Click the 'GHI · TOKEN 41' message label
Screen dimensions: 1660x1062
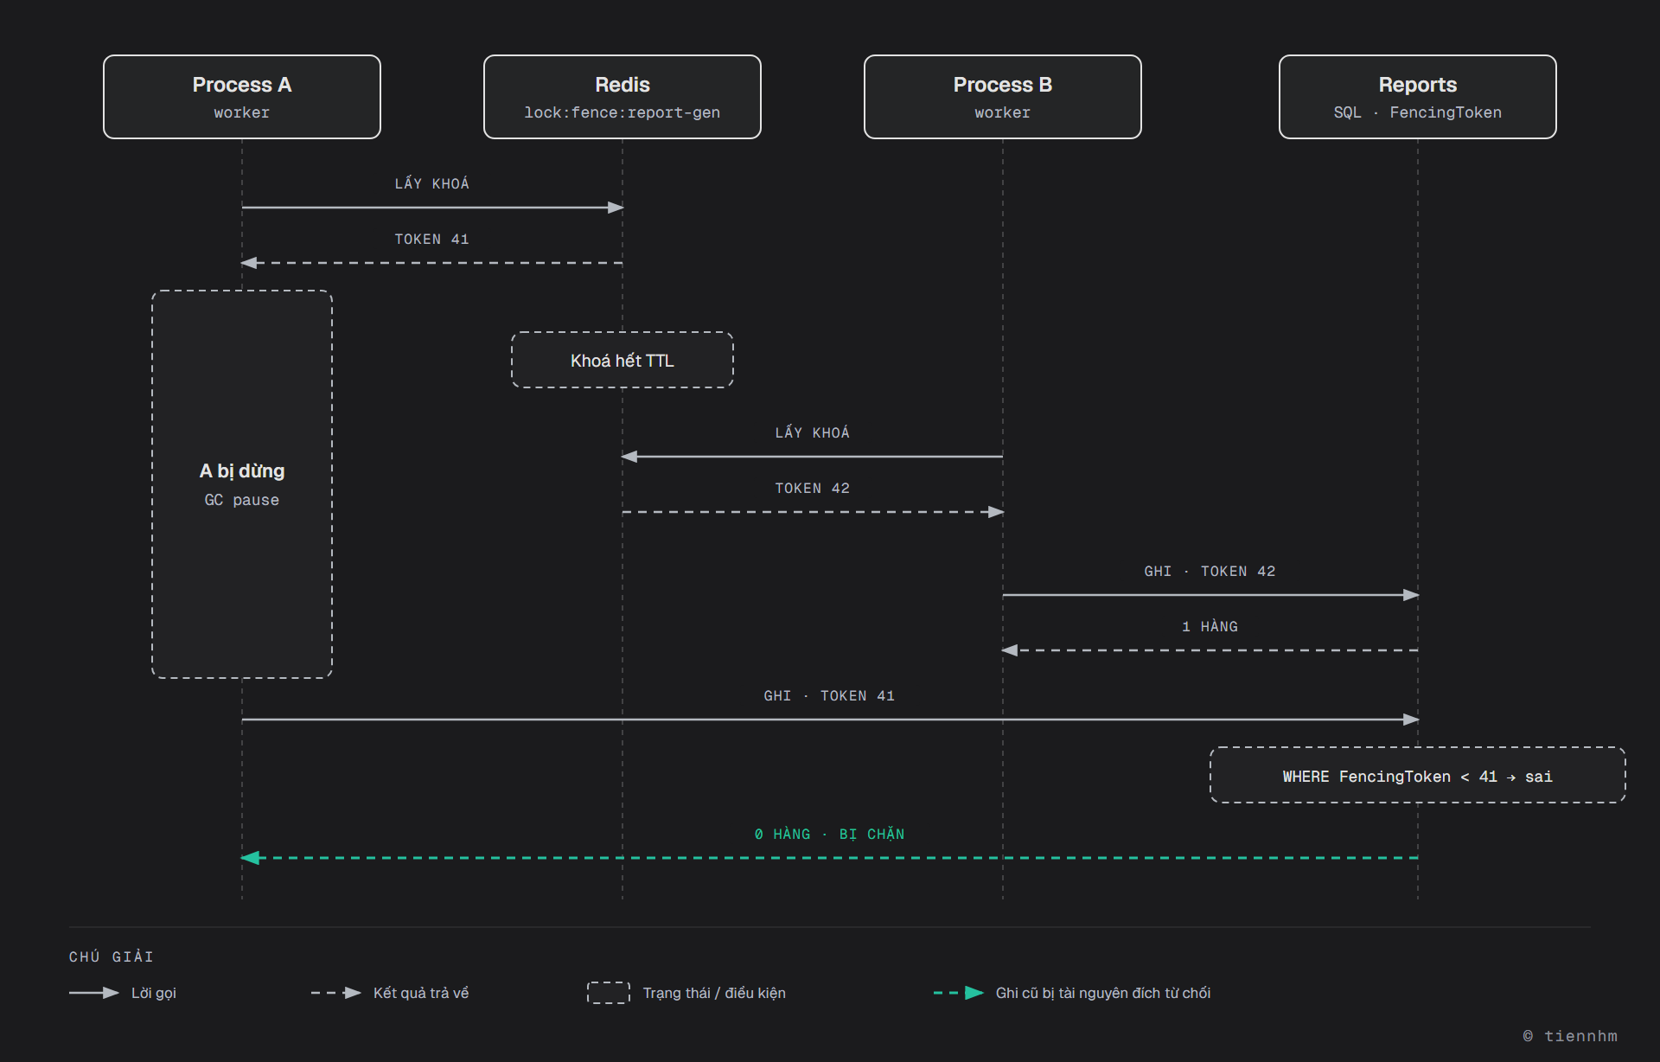pyautogui.click(x=829, y=696)
